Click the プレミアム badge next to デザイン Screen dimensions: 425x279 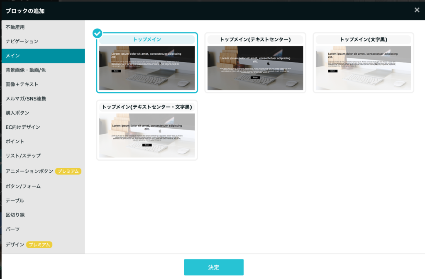(x=39, y=245)
